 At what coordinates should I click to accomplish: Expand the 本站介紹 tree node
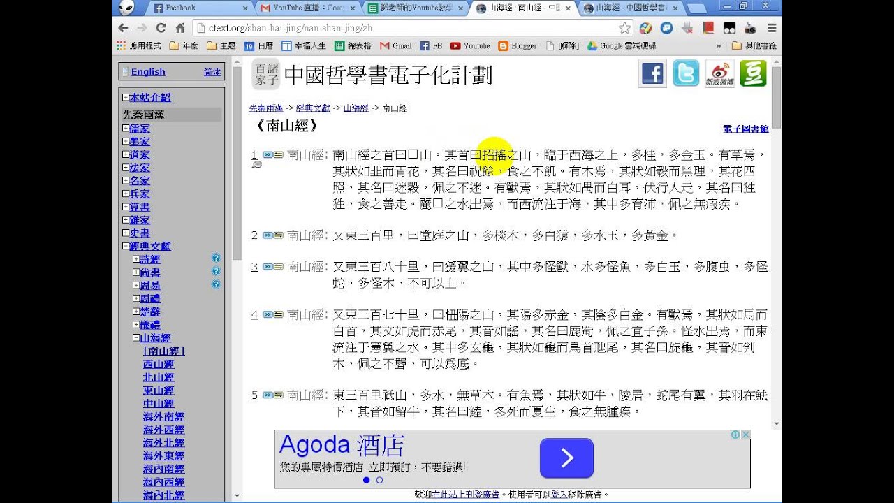point(126,98)
